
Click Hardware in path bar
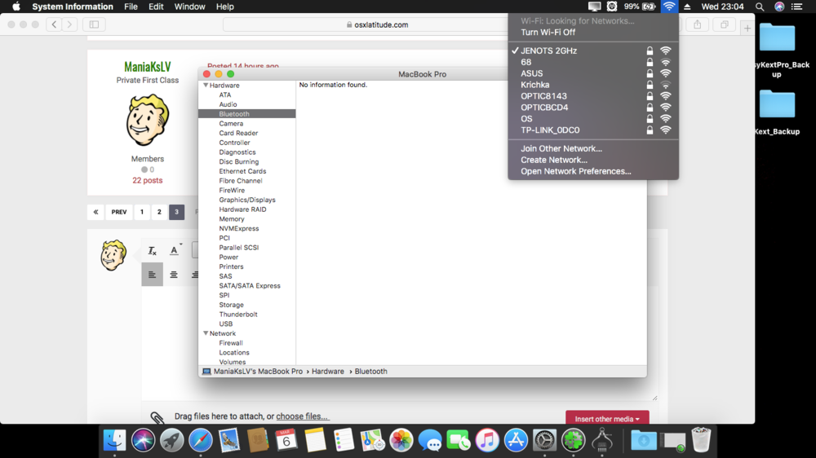(x=328, y=372)
